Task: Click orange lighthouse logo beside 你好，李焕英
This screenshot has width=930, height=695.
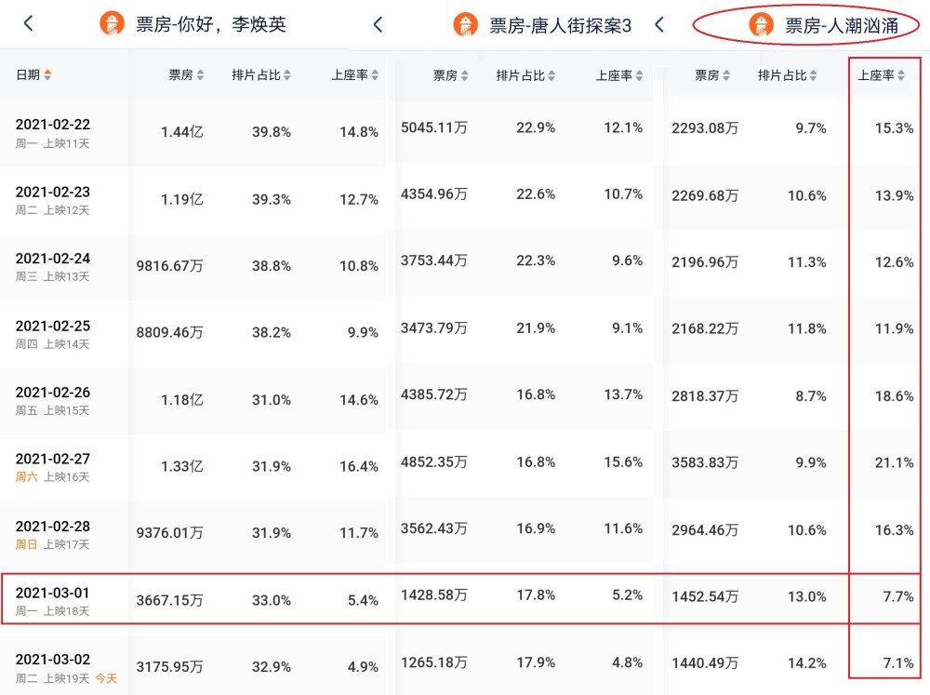Action: pyautogui.click(x=112, y=24)
